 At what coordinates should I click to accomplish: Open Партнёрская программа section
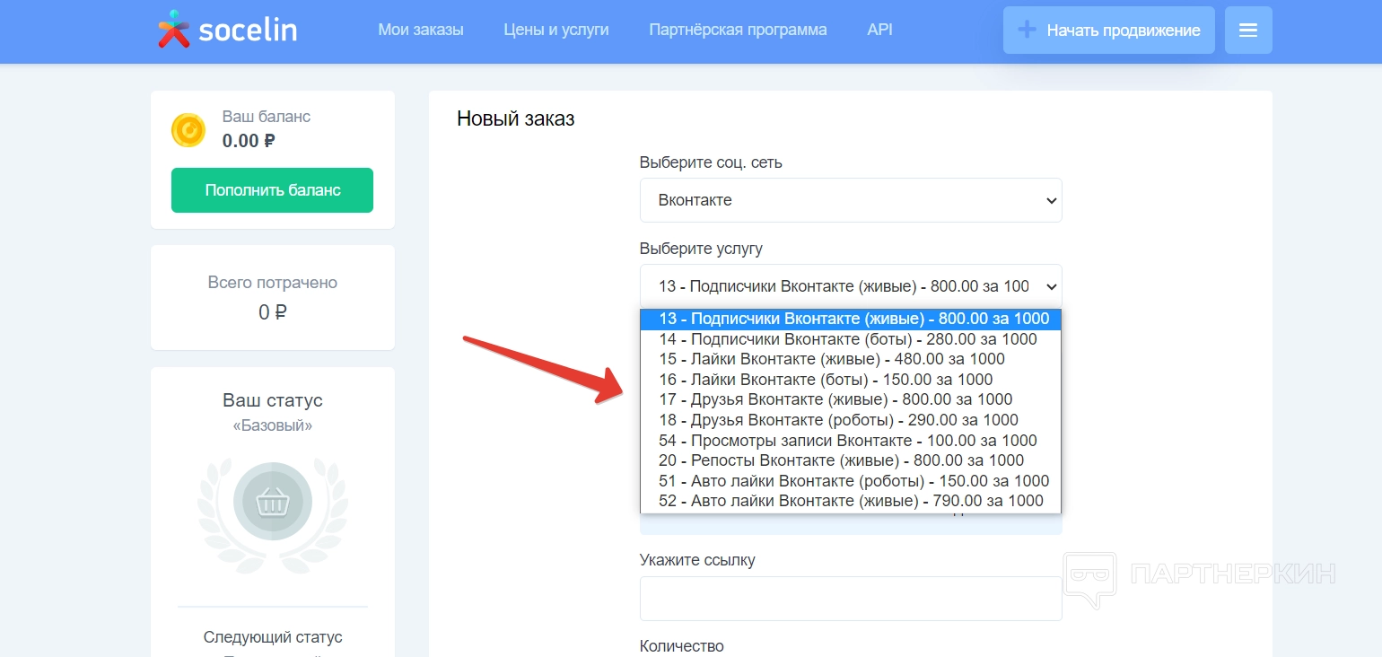738,30
